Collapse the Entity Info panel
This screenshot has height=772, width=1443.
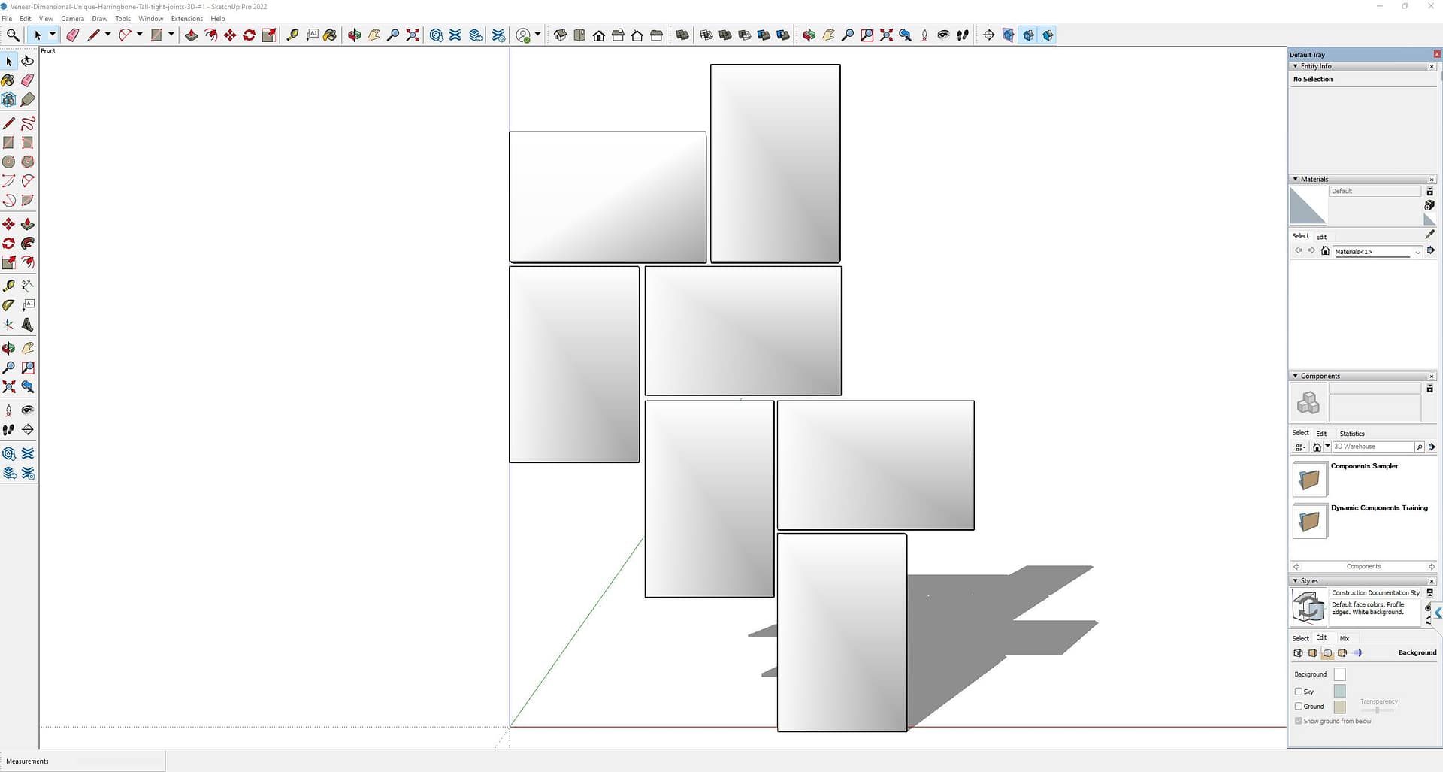point(1295,66)
